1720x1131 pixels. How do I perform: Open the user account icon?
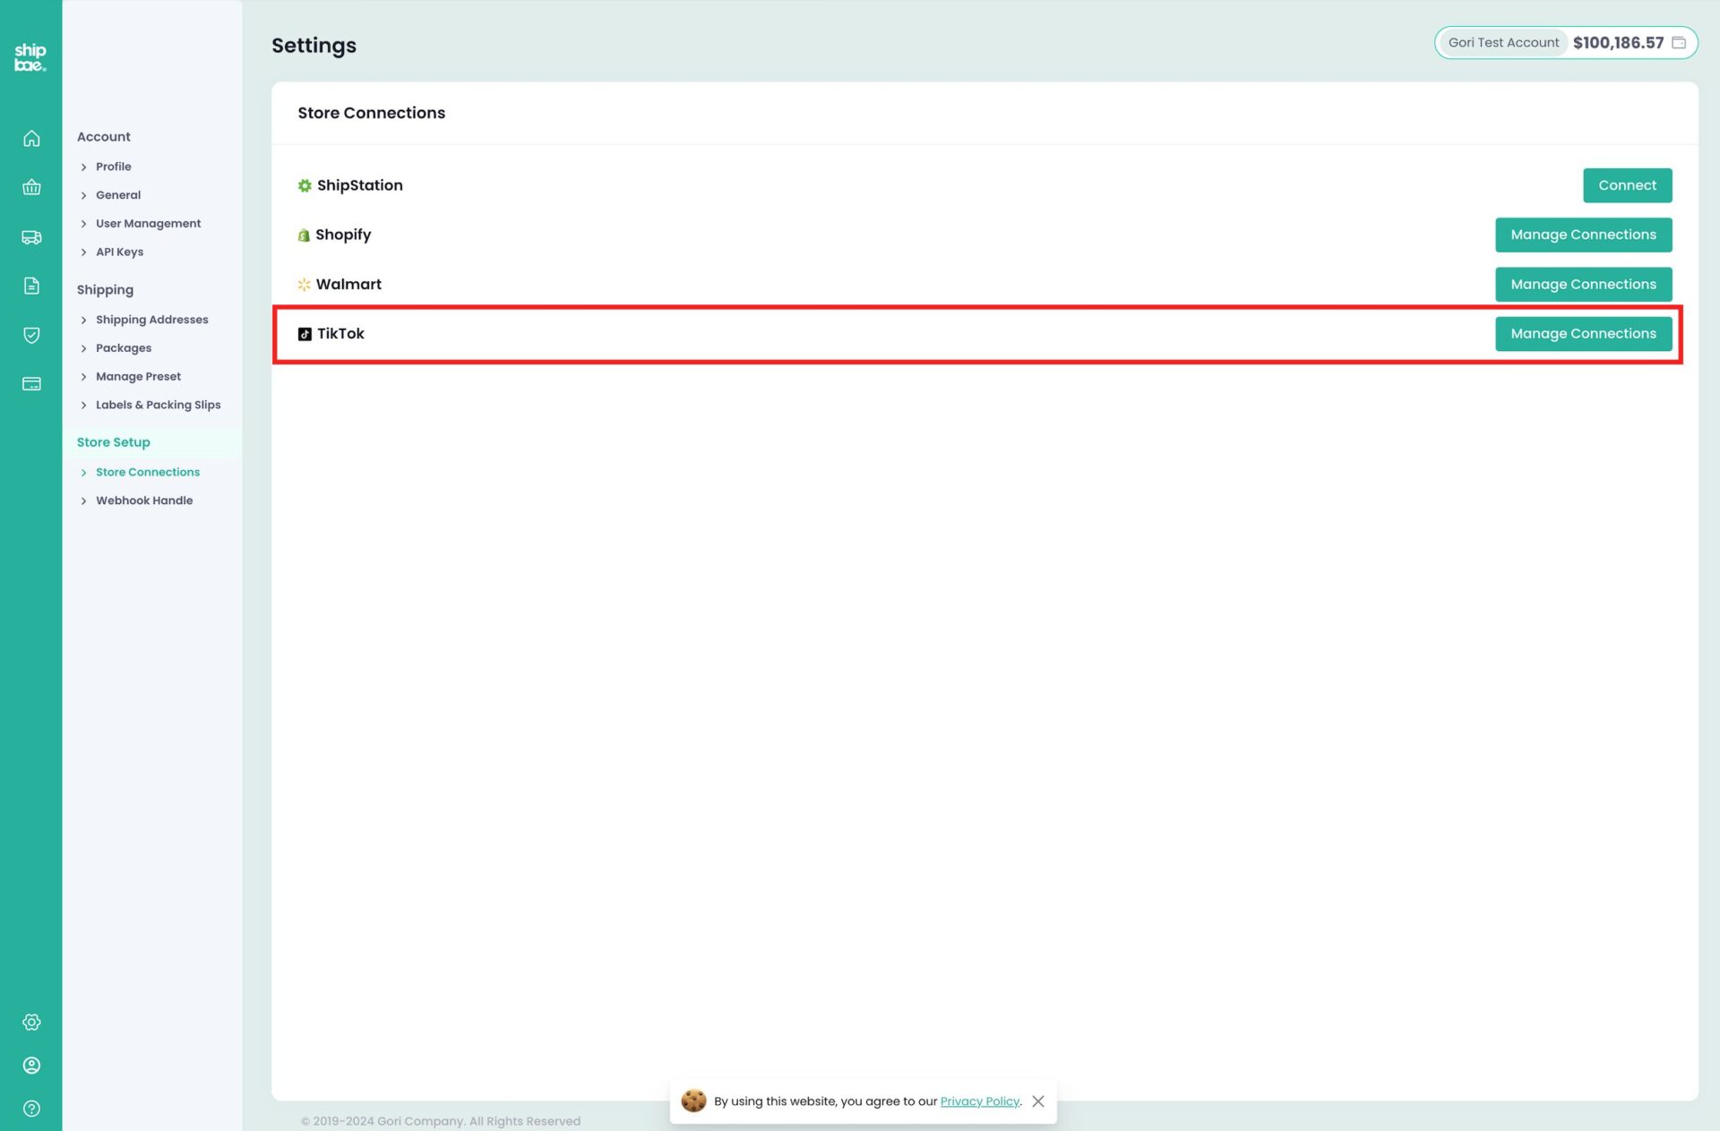pos(31,1065)
